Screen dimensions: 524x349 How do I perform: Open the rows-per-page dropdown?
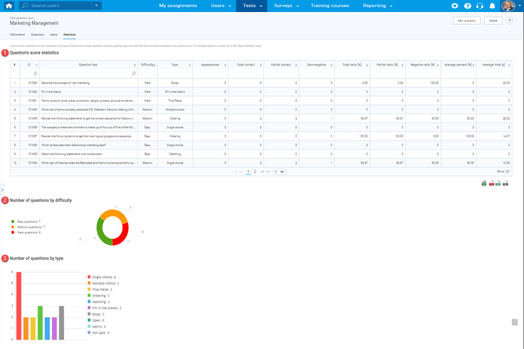(279, 171)
